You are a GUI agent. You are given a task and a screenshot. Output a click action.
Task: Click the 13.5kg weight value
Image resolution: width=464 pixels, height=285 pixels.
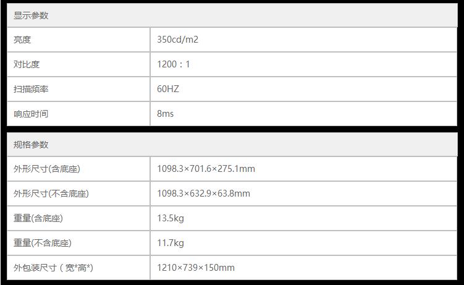click(170, 218)
